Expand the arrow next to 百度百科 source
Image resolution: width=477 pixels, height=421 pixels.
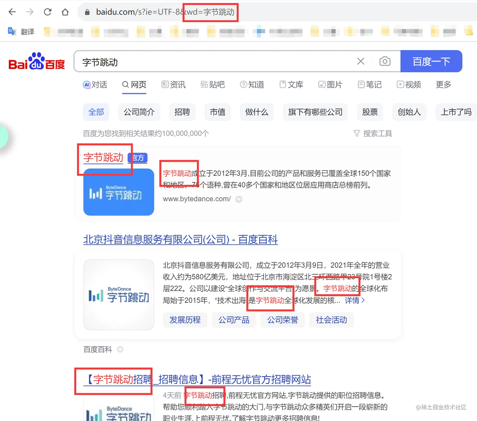(120, 349)
